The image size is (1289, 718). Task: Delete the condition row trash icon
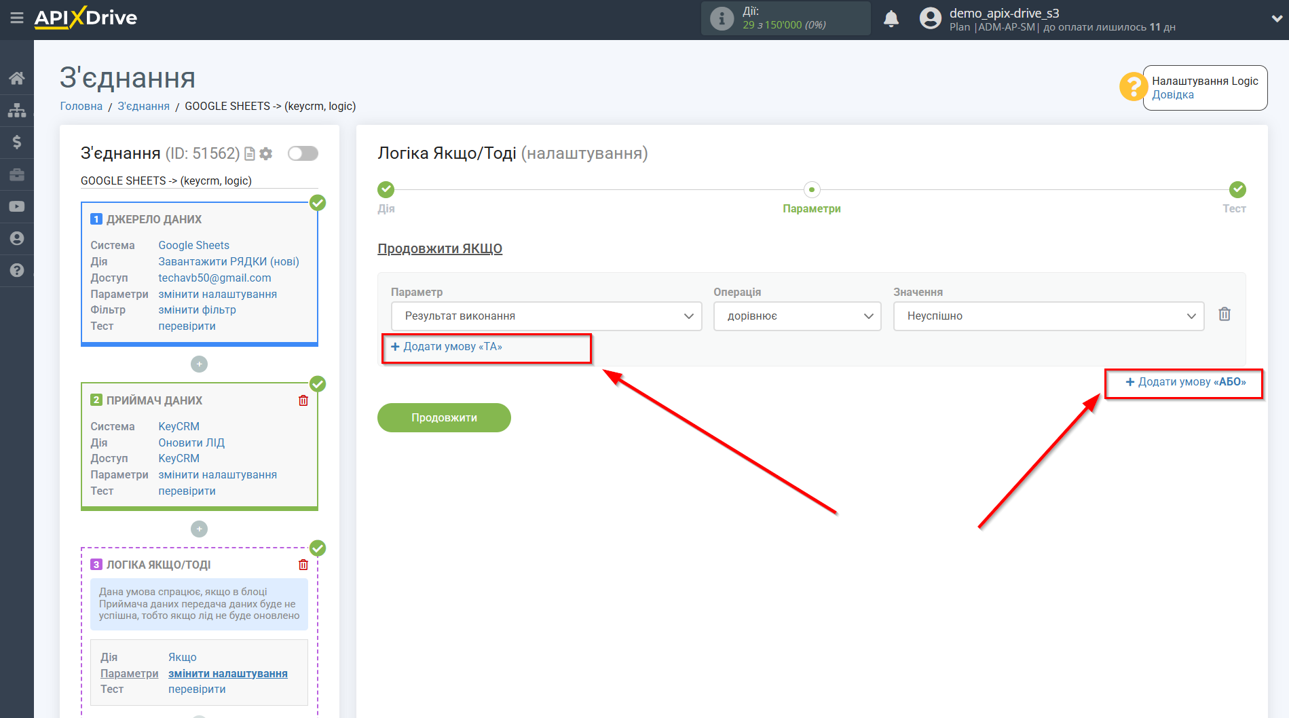1225,314
